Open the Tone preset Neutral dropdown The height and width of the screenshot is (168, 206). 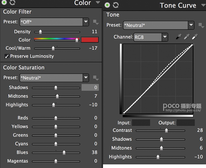(159, 25)
